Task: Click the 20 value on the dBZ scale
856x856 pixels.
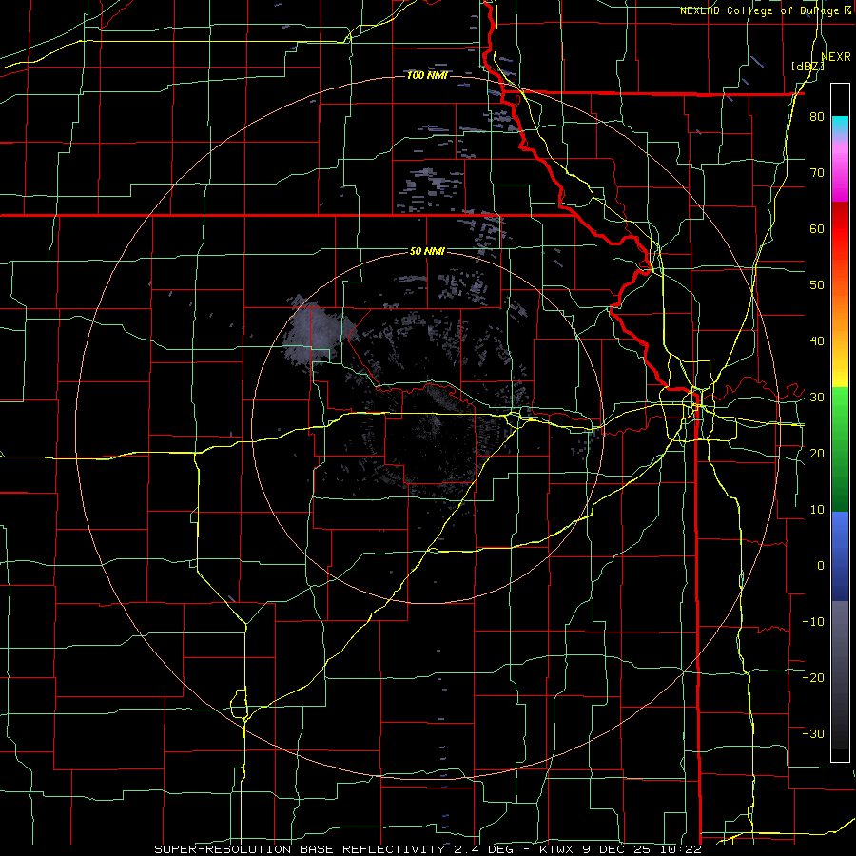Action: [817, 453]
